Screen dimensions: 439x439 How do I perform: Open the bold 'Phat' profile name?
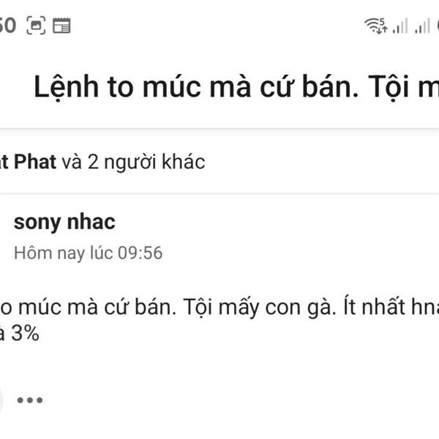(35, 162)
